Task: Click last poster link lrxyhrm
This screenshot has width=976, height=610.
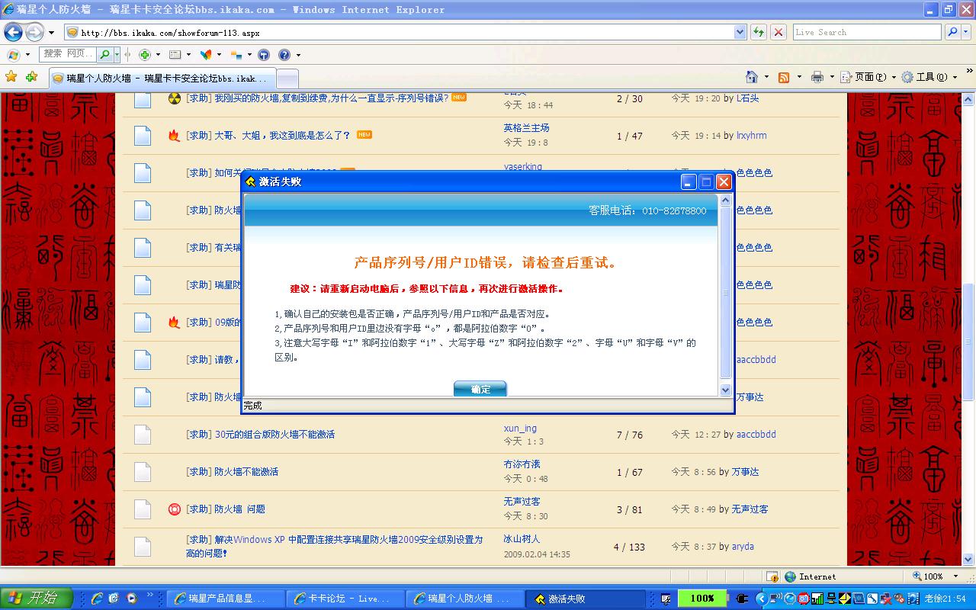Action: point(751,136)
